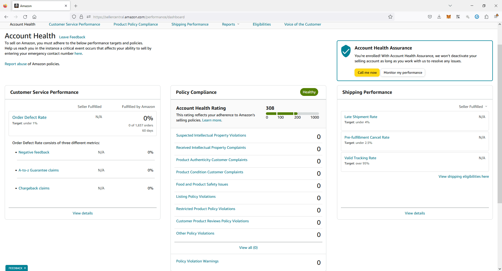Open the FEEDBACK tab at the bottom
The image size is (502, 271).
coord(15,268)
